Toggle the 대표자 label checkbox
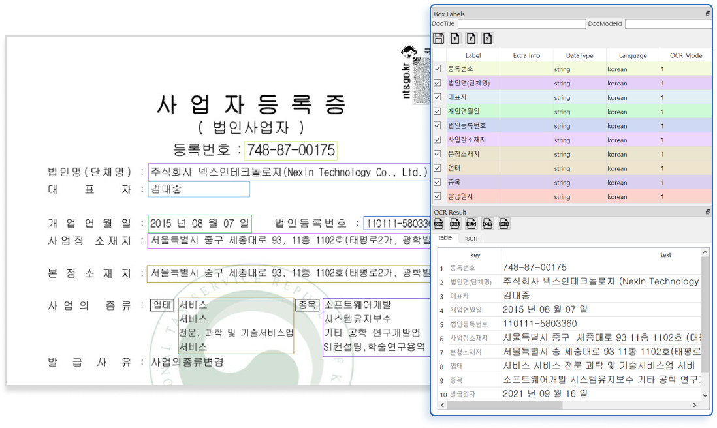 click(438, 97)
